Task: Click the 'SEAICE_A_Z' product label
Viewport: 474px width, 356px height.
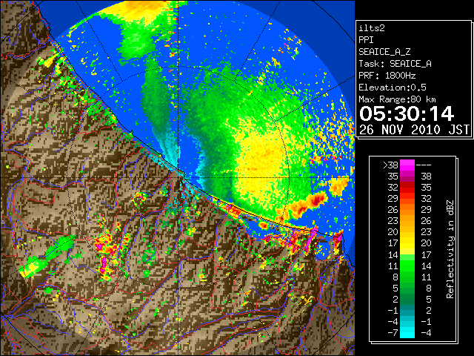Action: [x=384, y=52]
